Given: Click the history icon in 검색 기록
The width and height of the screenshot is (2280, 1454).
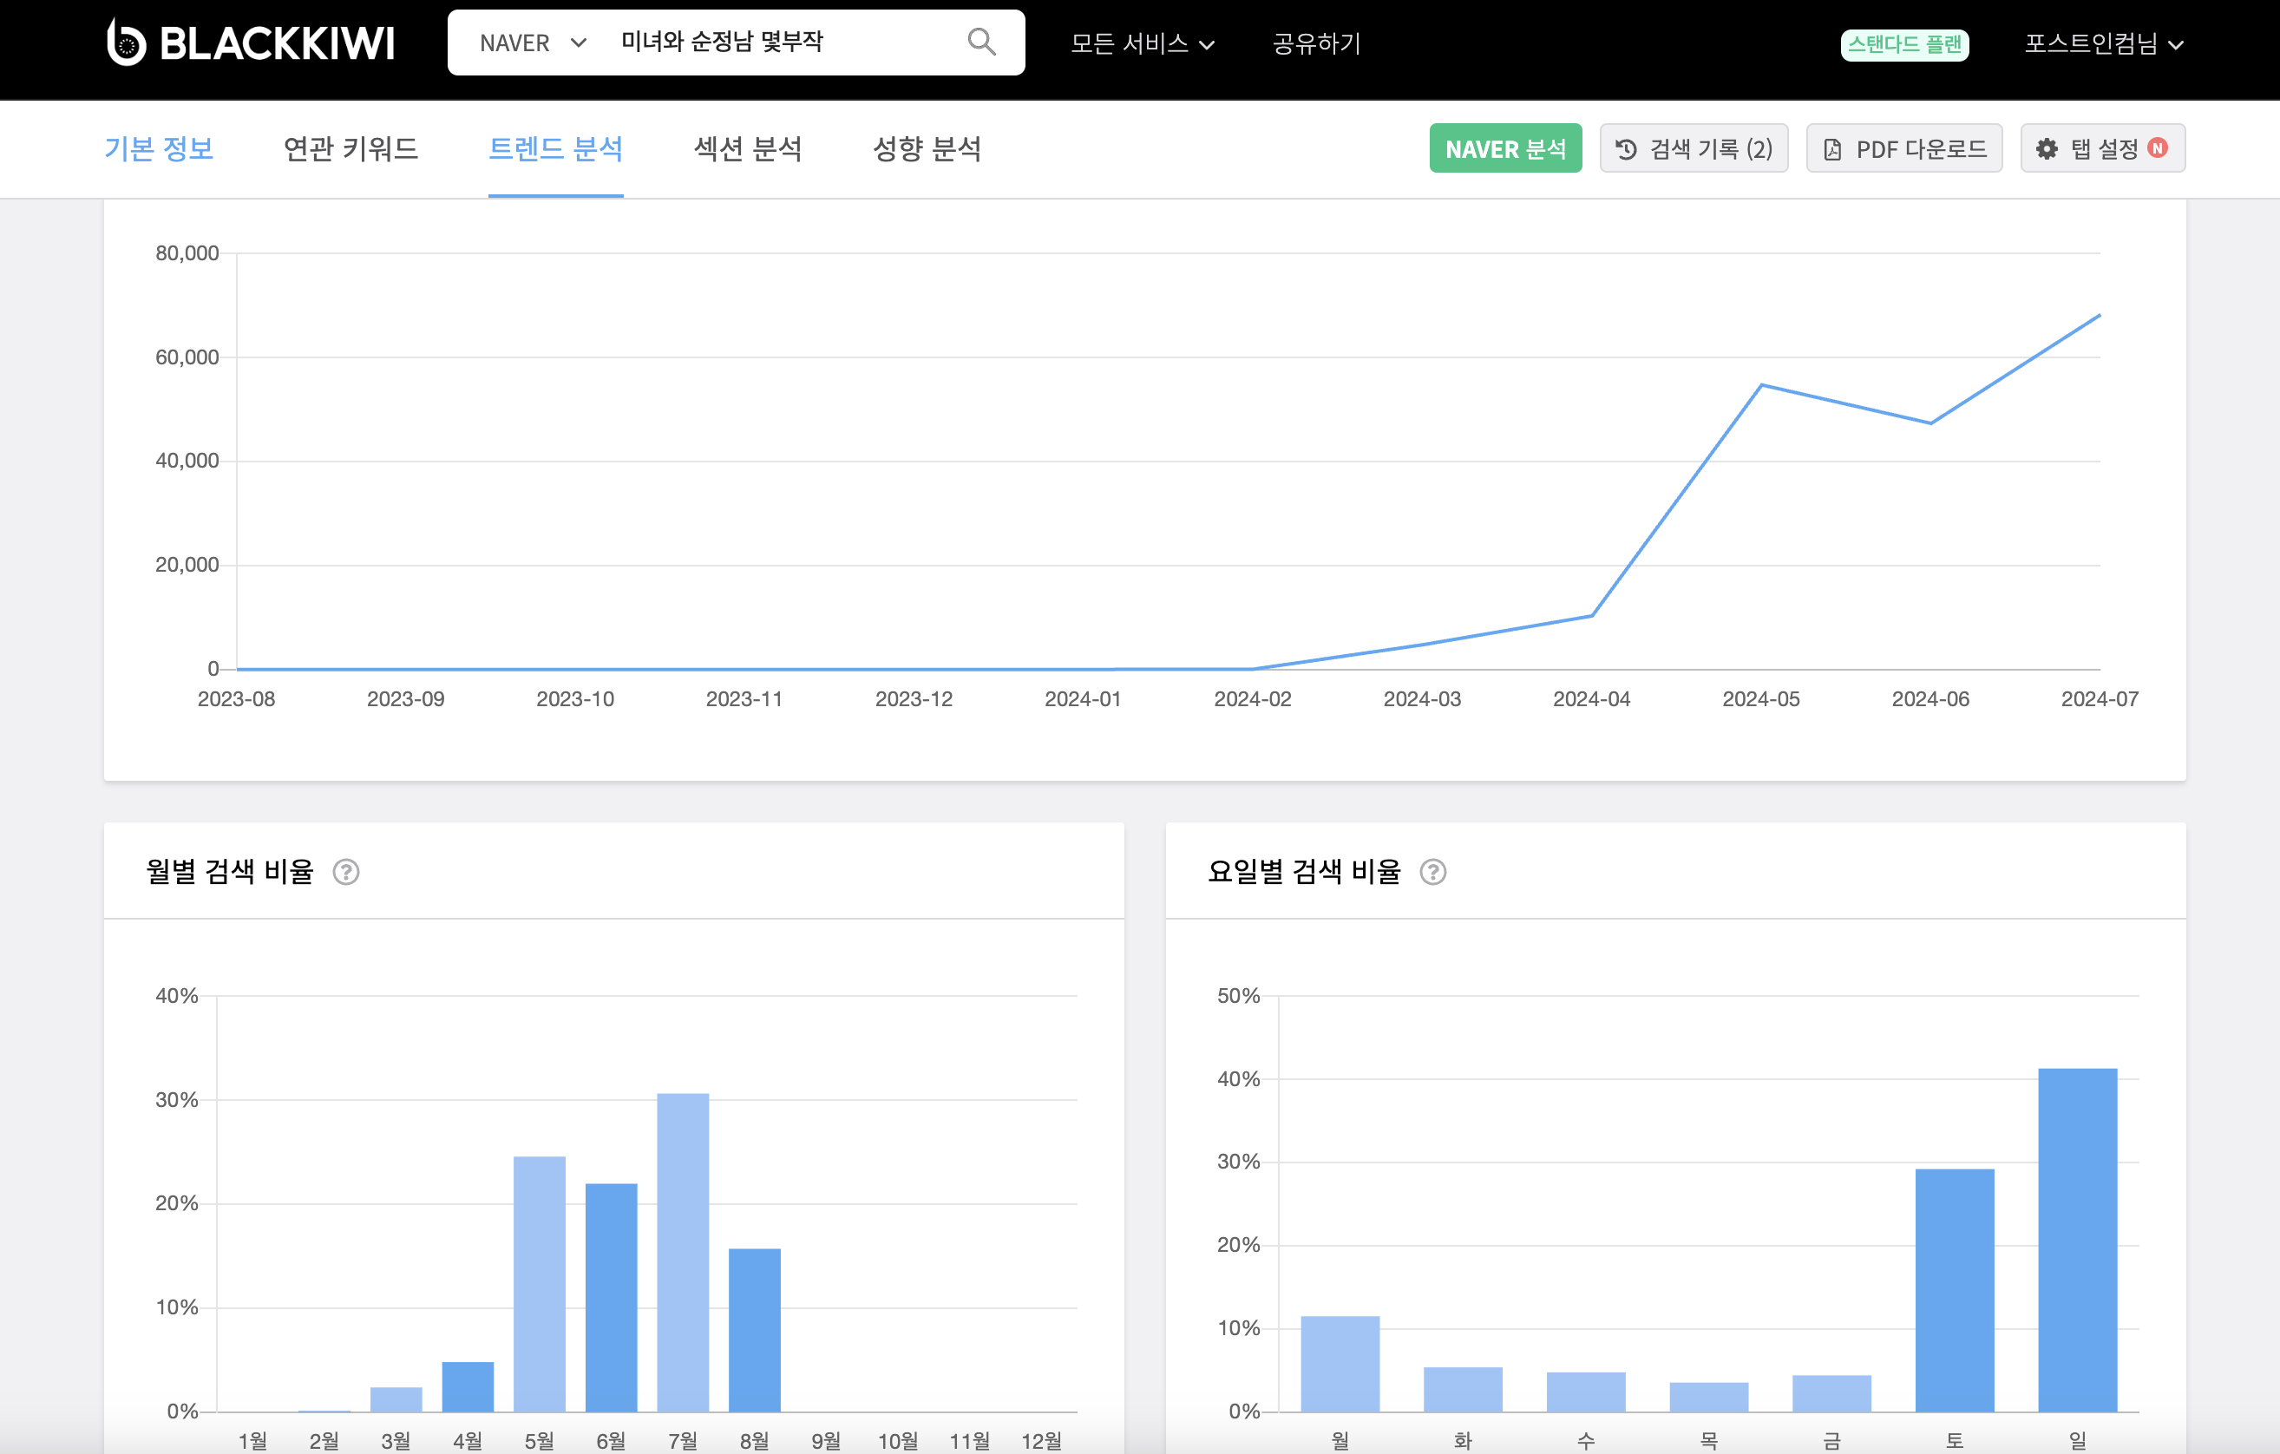Looking at the screenshot, I should tap(1626, 148).
